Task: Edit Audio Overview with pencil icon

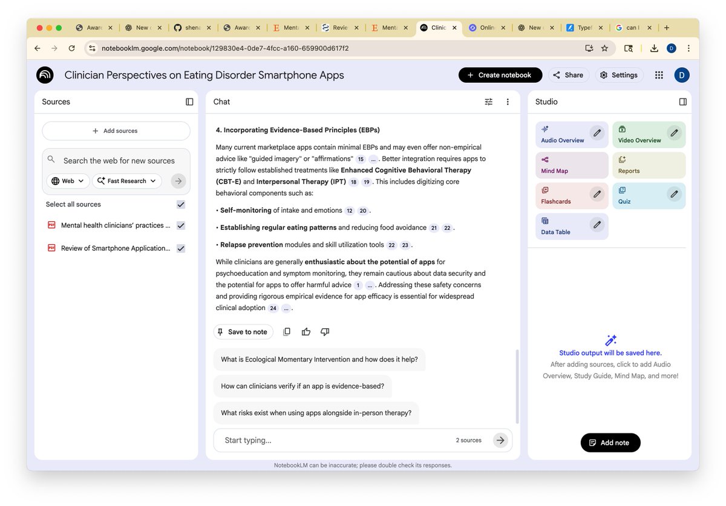Action: pos(597,132)
